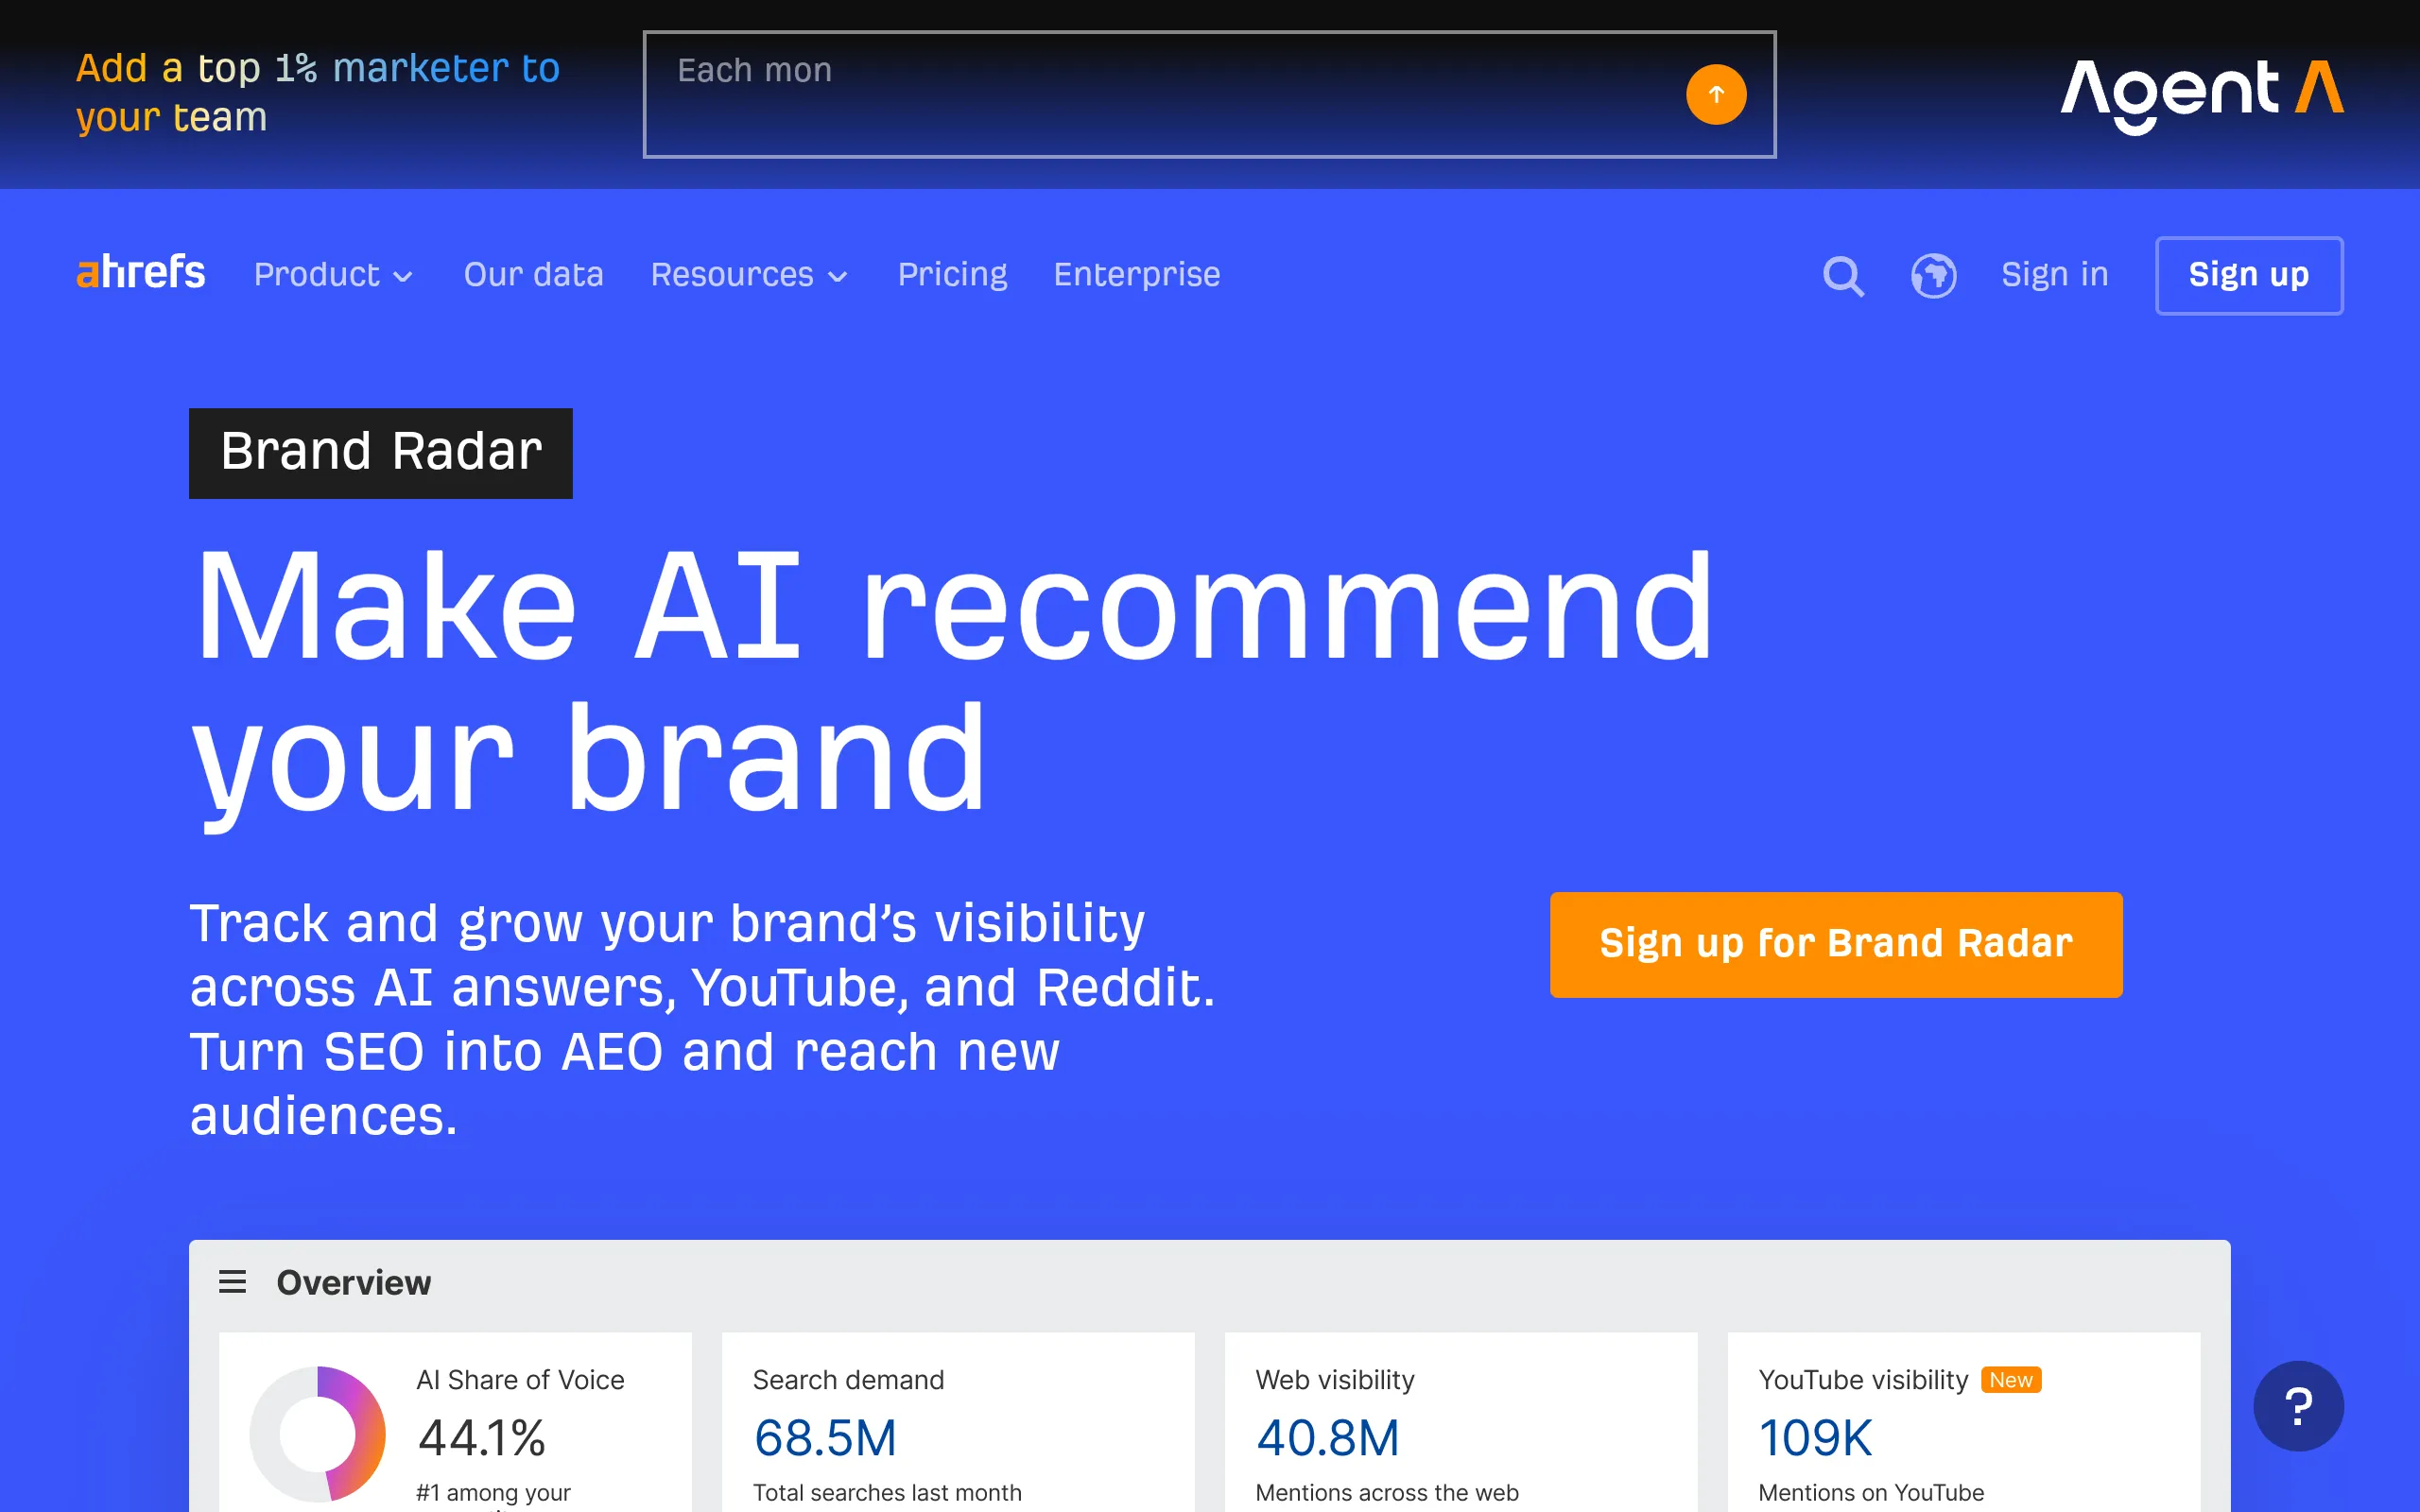This screenshot has height=1512, width=2420.
Task: Click the Overview hamburger menu icon
Action: pos(232,1282)
